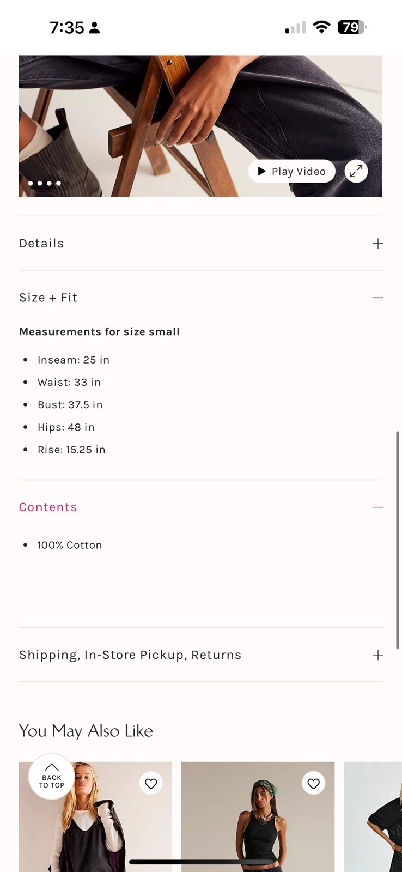This screenshot has width=402, height=872.
Task: Tap the battery indicator in status bar
Action: click(352, 27)
